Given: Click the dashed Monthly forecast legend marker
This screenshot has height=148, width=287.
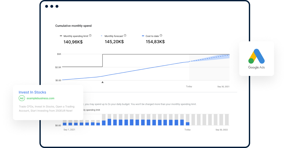Looking at the screenshot, I should pos(102,36).
